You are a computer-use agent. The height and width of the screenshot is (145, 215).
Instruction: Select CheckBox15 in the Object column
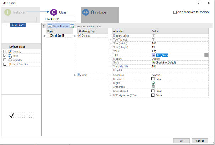coord(57,36)
